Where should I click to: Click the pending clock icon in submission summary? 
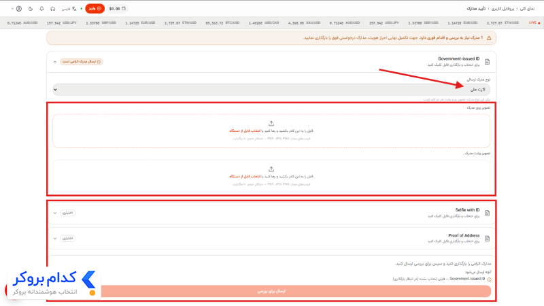pyautogui.click(x=489, y=279)
